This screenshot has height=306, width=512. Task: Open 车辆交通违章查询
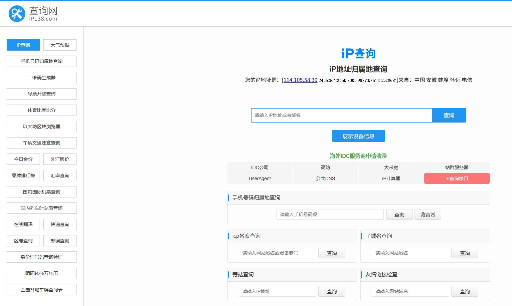[42, 143]
